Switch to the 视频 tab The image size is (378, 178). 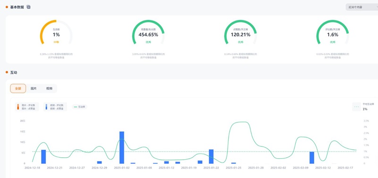click(x=49, y=89)
